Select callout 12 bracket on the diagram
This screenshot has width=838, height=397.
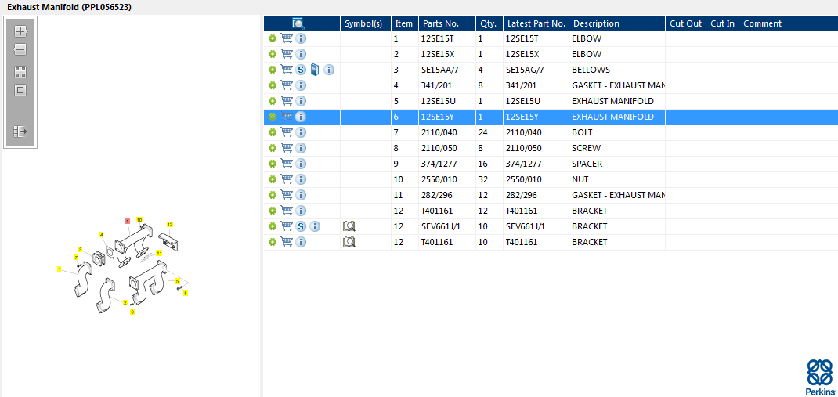[170, 225]
